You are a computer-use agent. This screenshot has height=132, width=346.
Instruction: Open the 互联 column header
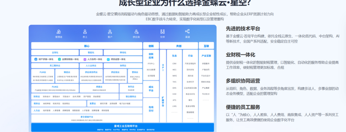click(x=206, y=46)
